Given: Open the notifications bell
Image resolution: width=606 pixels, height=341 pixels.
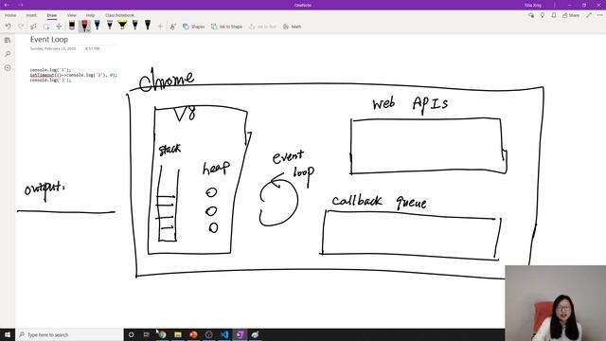Looking at the screenshot, I should (554, 15).
